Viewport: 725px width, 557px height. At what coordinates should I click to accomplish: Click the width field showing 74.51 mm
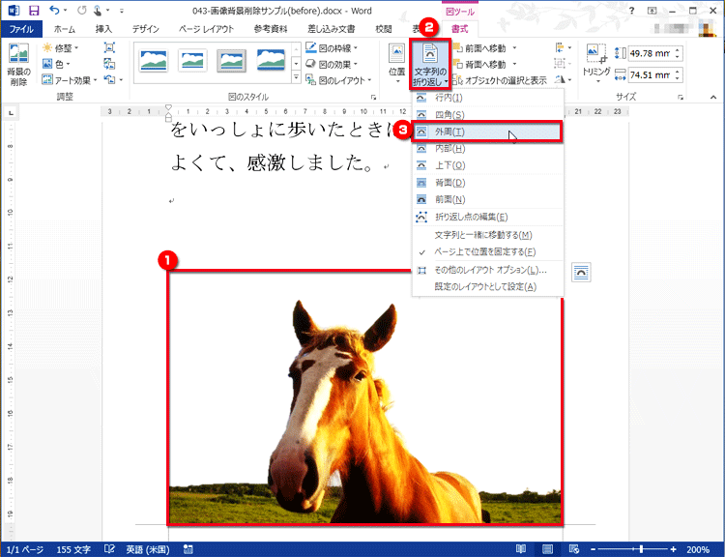pyautogui.click(x=651, y=74)
